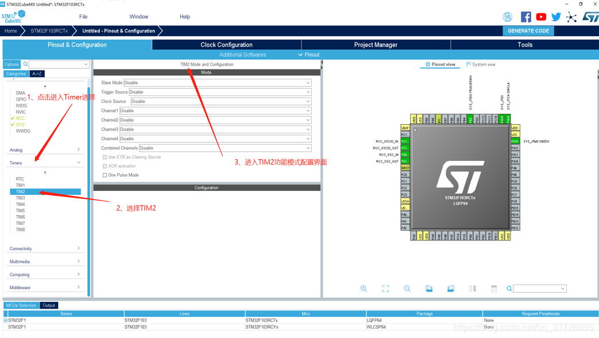The image size is (599, 338).
Task: Open the Help menu
Action: [185, 17]
